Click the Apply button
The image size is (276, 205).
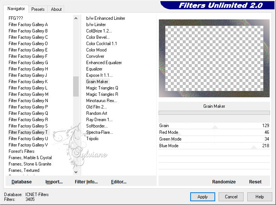pos(203,196)
